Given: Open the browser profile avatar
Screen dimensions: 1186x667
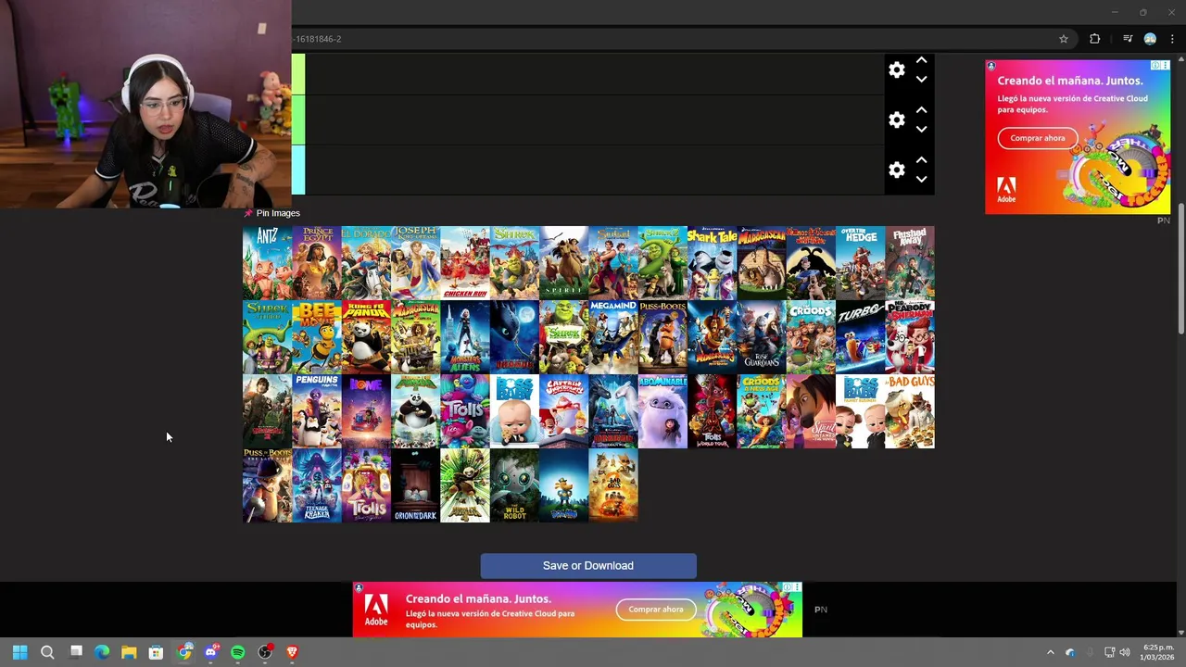Looking at the screenshot, I should [1150, 39].
